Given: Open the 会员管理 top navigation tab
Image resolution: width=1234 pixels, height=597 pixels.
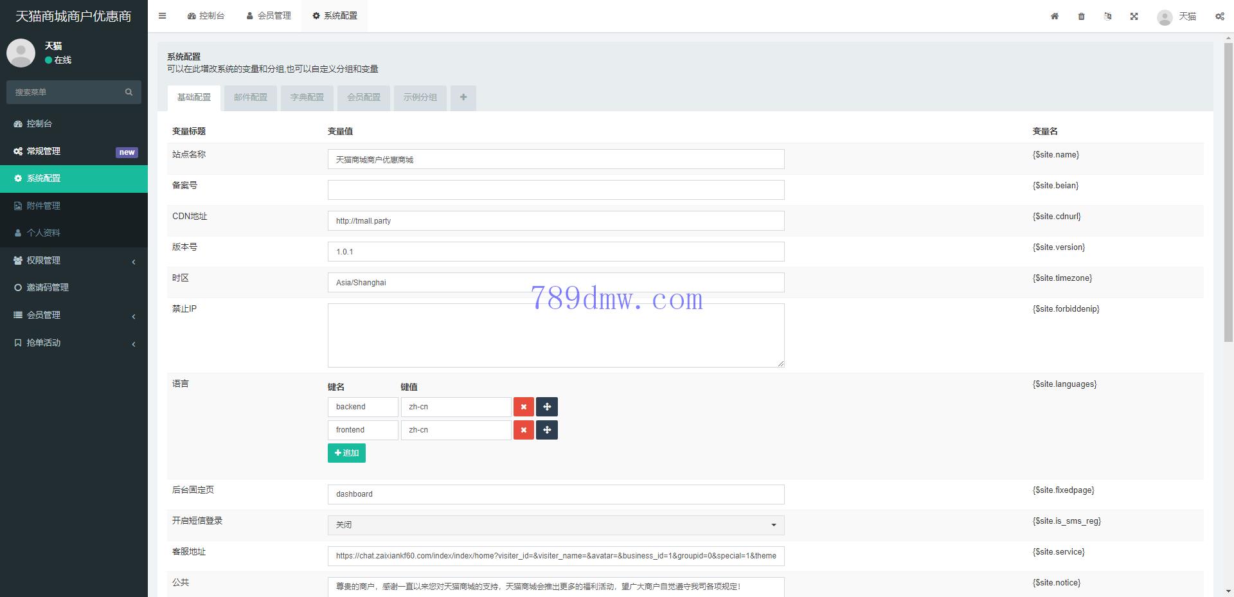Looking at the screenshot, I should [269, 16].
